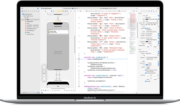Click plus button in EmojiDictionary navigation bar
180x106 pixels.
[67, 26]
